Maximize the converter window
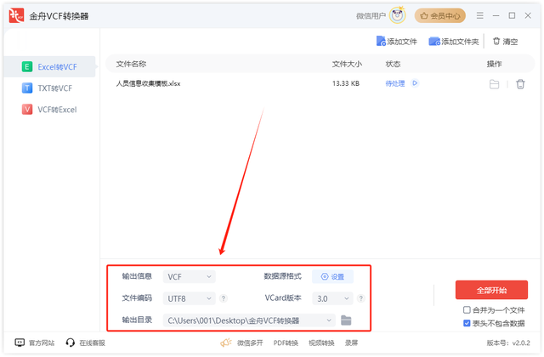The height and width of the screenshot is (357, 544). point(512,15)
